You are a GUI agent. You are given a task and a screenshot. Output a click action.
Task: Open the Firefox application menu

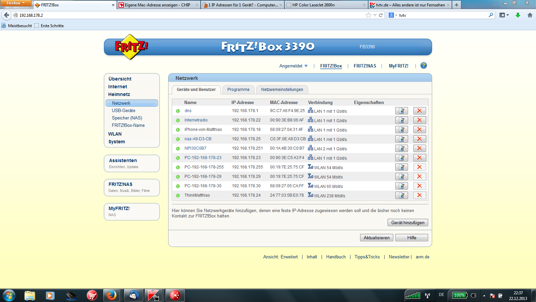(16, 3)
